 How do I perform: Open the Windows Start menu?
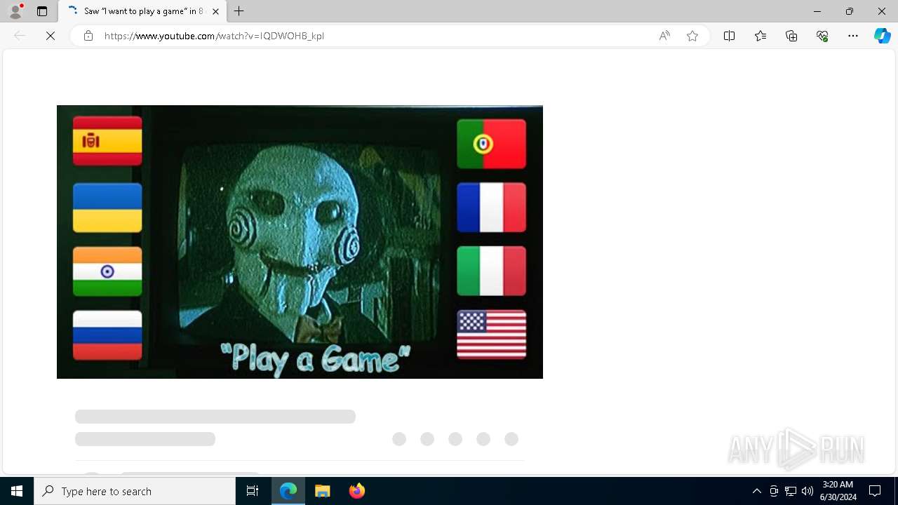[17, 491]
